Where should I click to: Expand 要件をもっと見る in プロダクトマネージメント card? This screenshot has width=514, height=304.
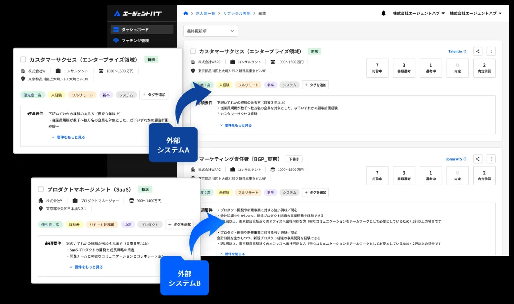point(86,267)
